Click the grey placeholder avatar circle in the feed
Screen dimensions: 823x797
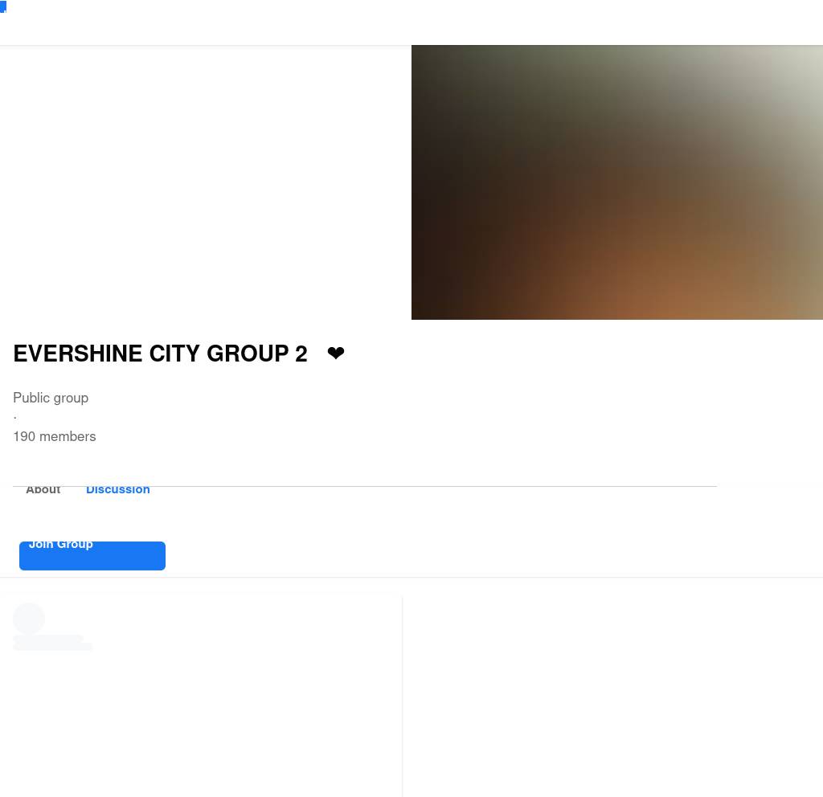click(x=29, y=618)
